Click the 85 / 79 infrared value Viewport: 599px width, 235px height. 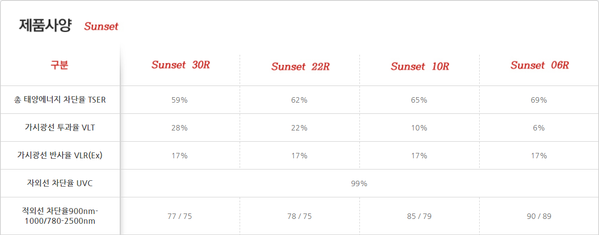click(419, 216)
